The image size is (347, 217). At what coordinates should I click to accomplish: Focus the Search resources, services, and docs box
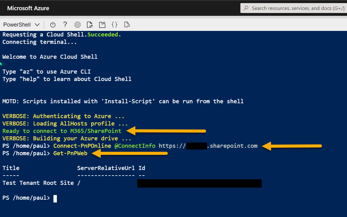(x=297, y=8)
